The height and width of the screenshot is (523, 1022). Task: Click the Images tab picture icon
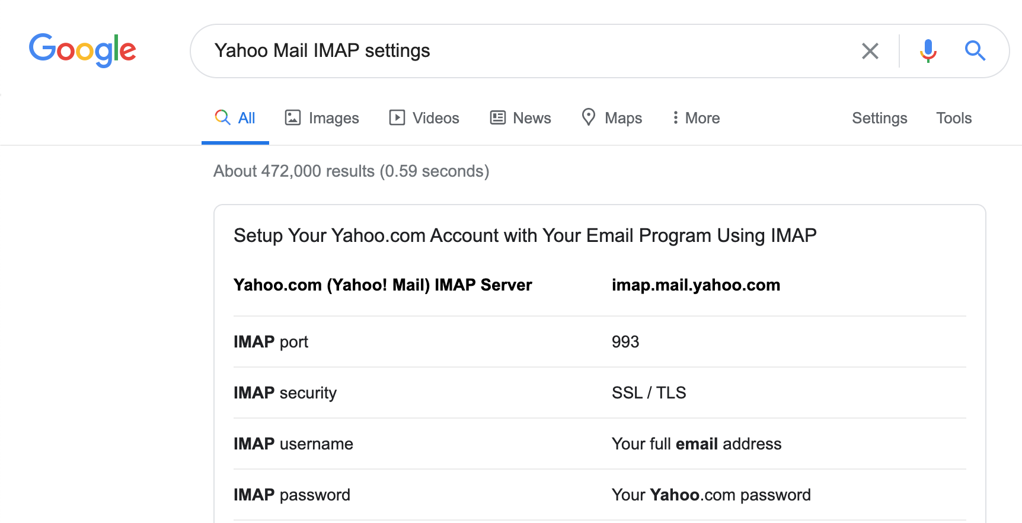tap(293, 117)
